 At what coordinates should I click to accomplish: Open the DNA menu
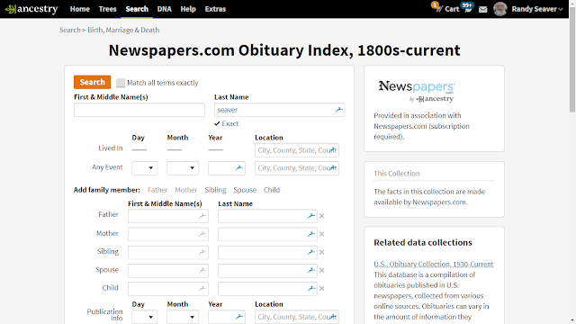(x=164, y=9)
